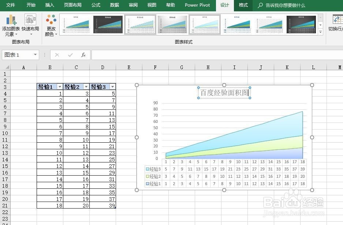Click the X cancel icon in formula bar

tap(57, 55)
